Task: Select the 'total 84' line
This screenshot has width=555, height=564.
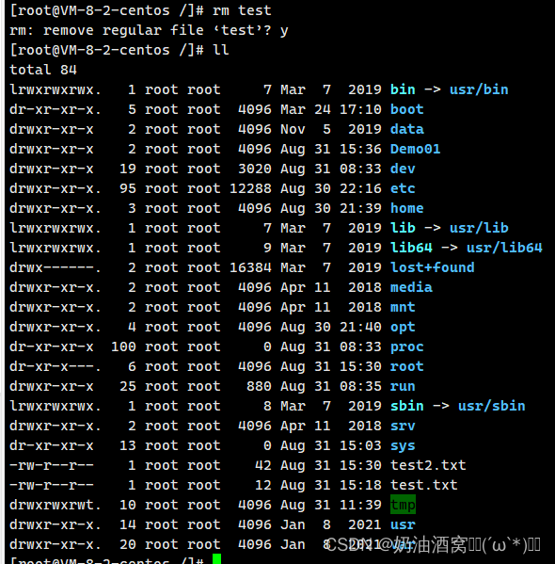Action: click(x=43, y=70)
